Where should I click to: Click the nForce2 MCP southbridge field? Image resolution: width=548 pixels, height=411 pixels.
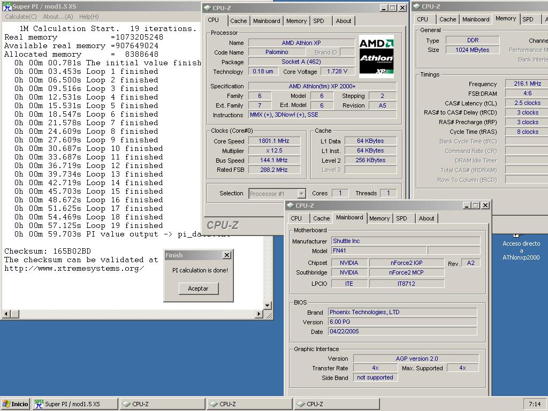pos(407,272)
